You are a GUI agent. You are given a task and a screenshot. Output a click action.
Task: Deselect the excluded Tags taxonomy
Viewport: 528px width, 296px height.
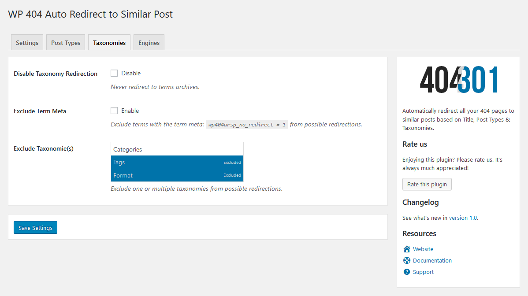point(177,162)
